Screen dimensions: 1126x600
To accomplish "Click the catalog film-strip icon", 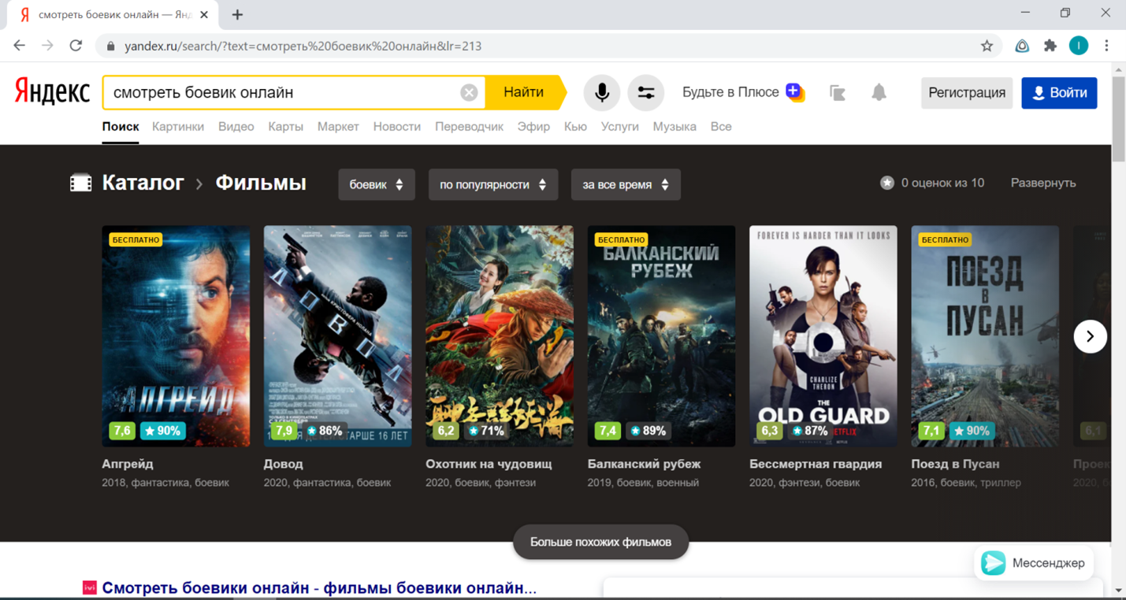I will pos(80,183).
